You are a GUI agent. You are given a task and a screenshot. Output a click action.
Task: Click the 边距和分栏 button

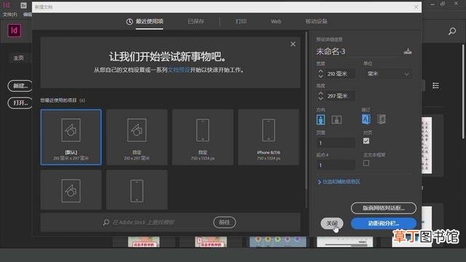point(384,223)
